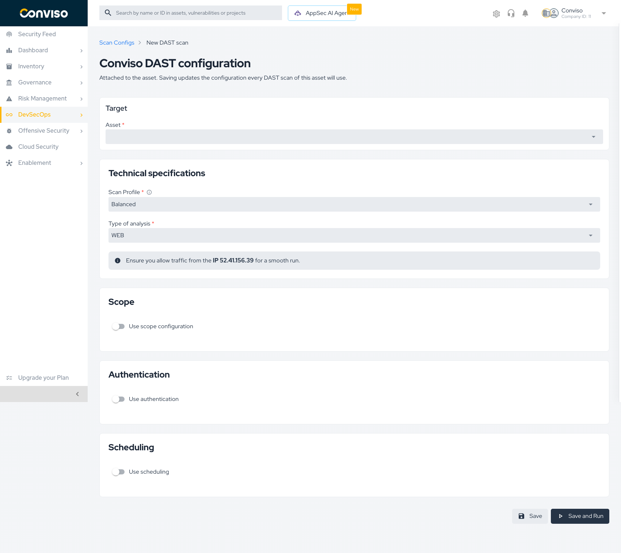Open the Conviso account dropdown arrow
This screenshot has height=553, width=621.
pyautogui.click(x=604, y=13)
